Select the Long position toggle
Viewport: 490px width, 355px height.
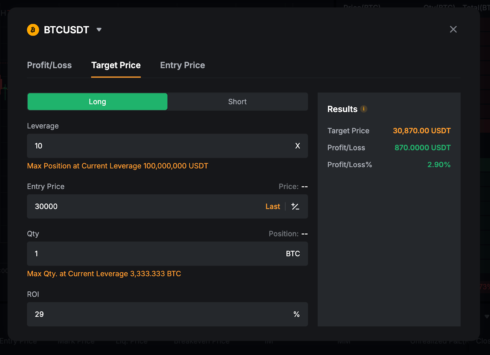pyautogui.click(x=97, y=102)
